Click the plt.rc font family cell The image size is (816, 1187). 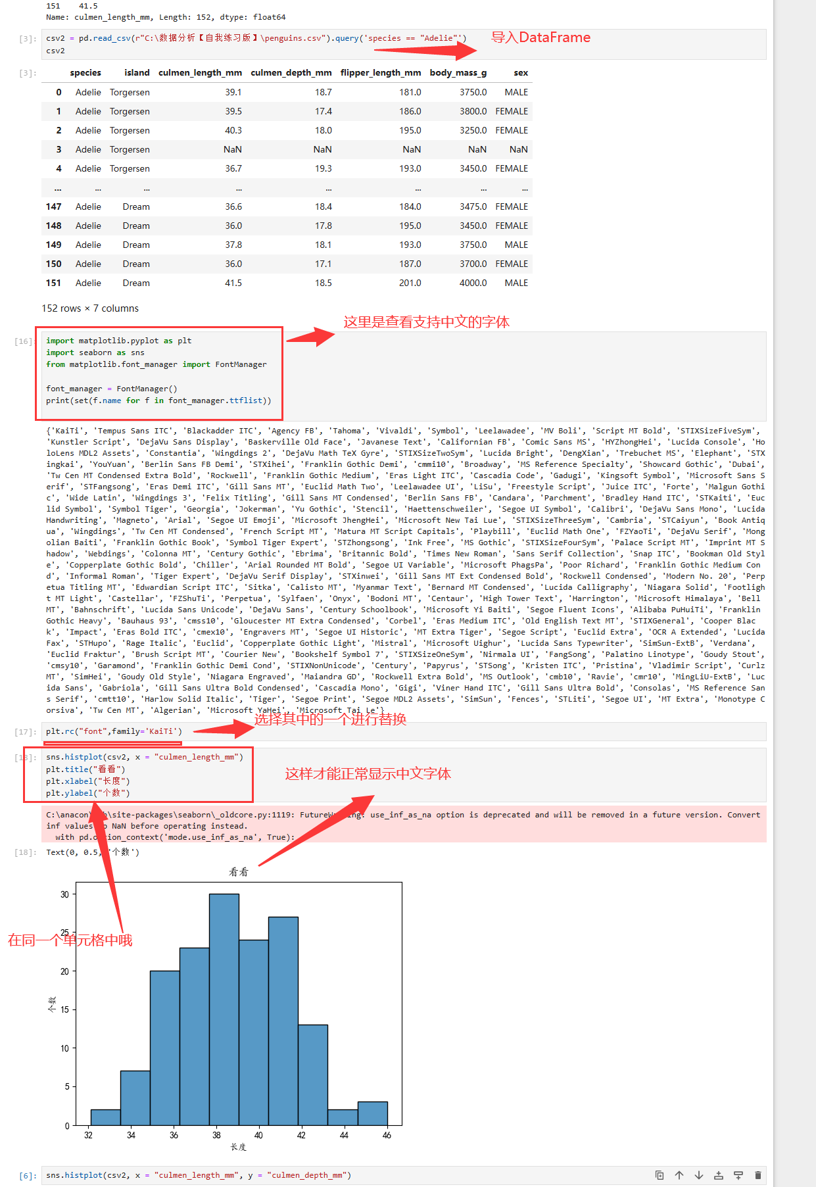[404, 731]
